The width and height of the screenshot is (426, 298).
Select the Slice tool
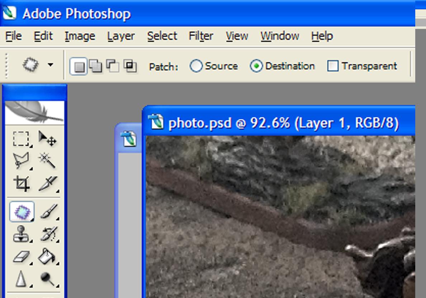48,184
